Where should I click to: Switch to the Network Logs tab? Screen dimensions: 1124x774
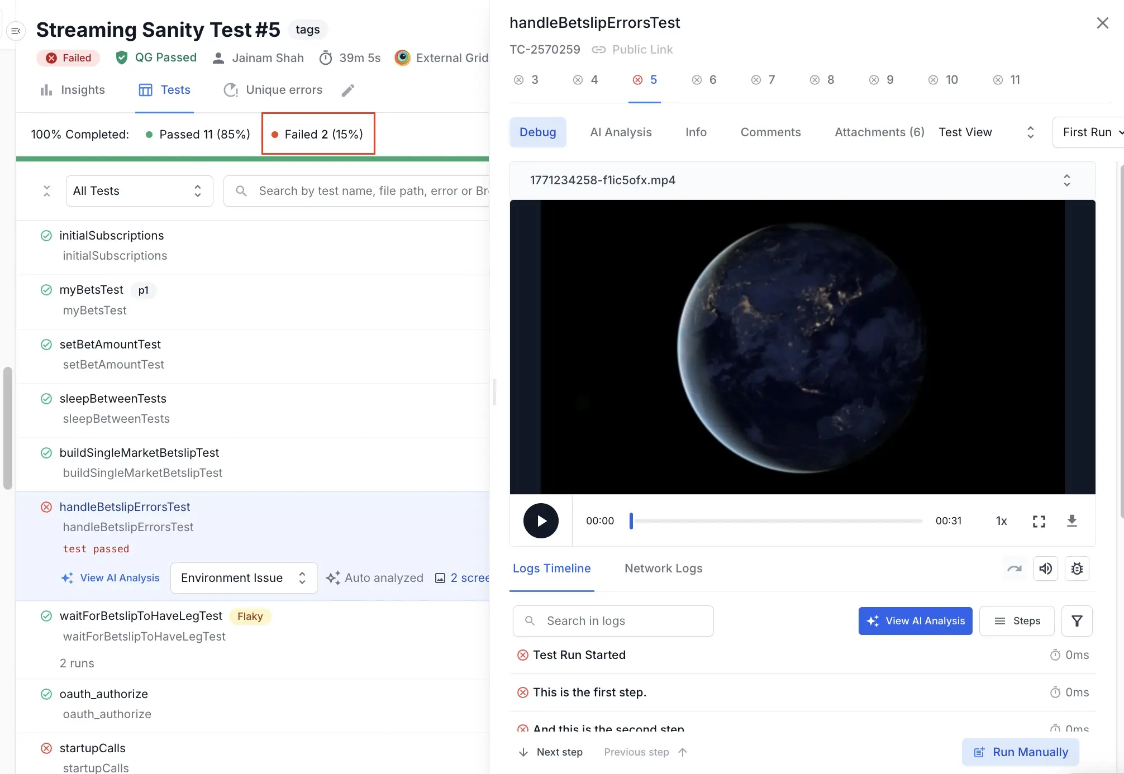(x=663, y=568)
